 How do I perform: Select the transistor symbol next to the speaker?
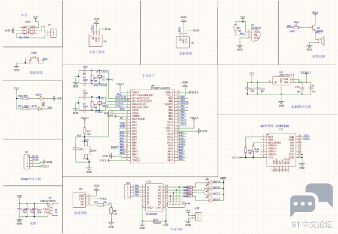point(314,28)
